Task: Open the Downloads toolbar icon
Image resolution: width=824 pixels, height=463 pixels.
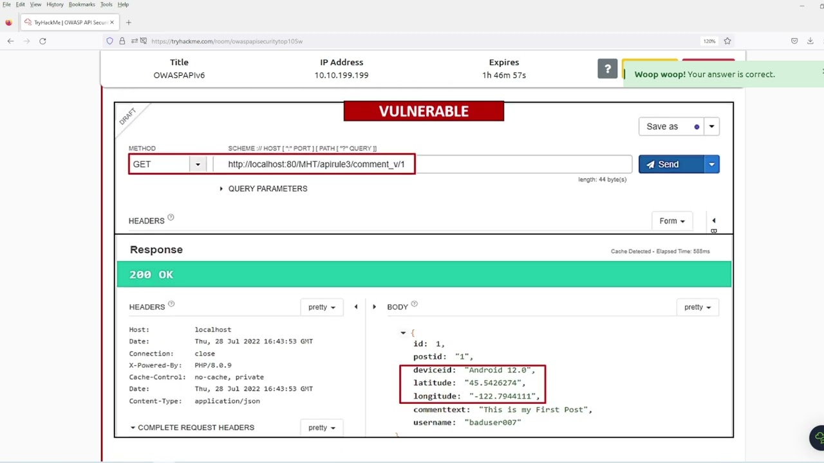Action: pos(810,41)
